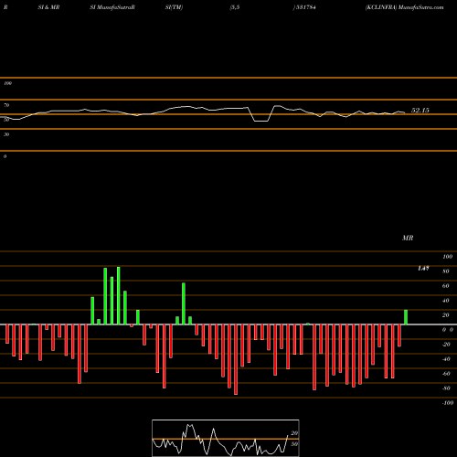Click the 100 label on the RSI axis
The image size is (457, 457).
click(7, 83)
